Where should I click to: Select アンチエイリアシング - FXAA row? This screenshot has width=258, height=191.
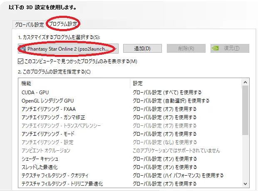(x=130, y=109)
